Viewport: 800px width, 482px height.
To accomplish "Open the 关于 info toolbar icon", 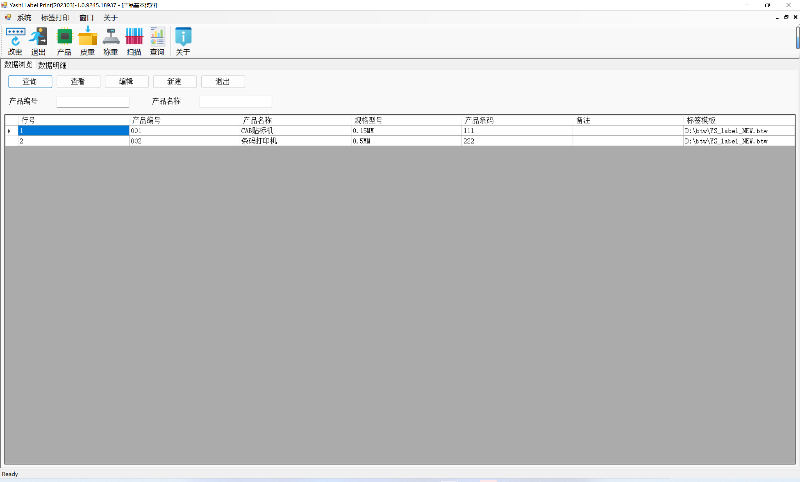I will 183,41.
